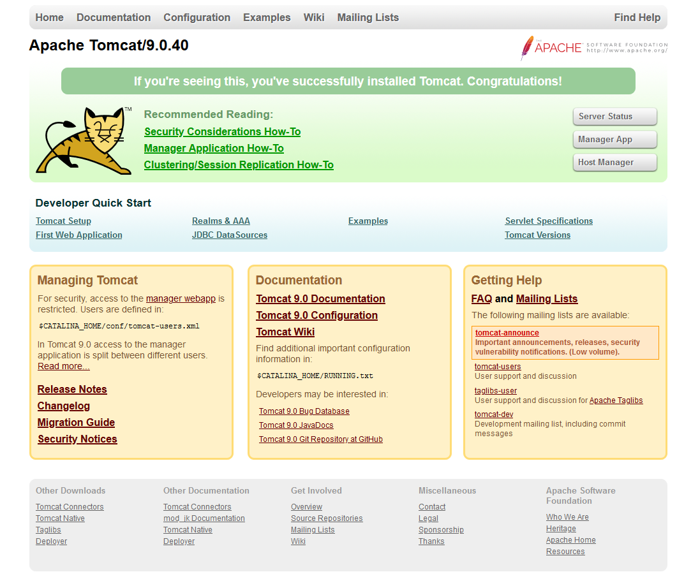Click the Tomcat Versions link
Screen dimensions: 677x579
coord(537,235)
